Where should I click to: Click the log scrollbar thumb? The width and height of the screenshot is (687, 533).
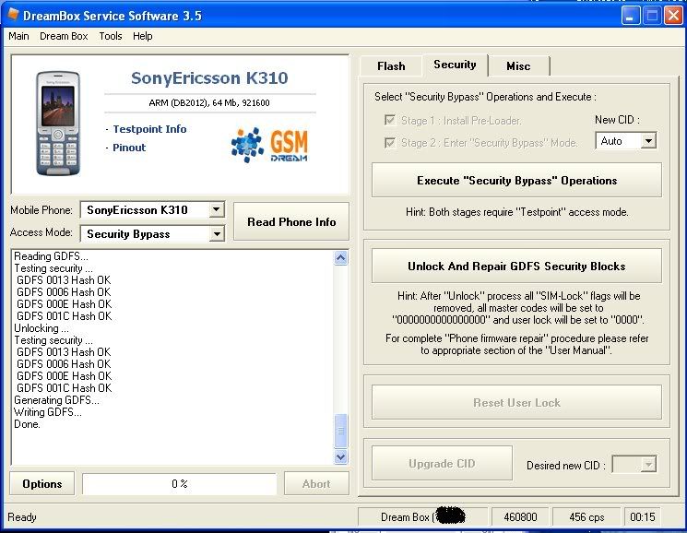pos(340,431)
